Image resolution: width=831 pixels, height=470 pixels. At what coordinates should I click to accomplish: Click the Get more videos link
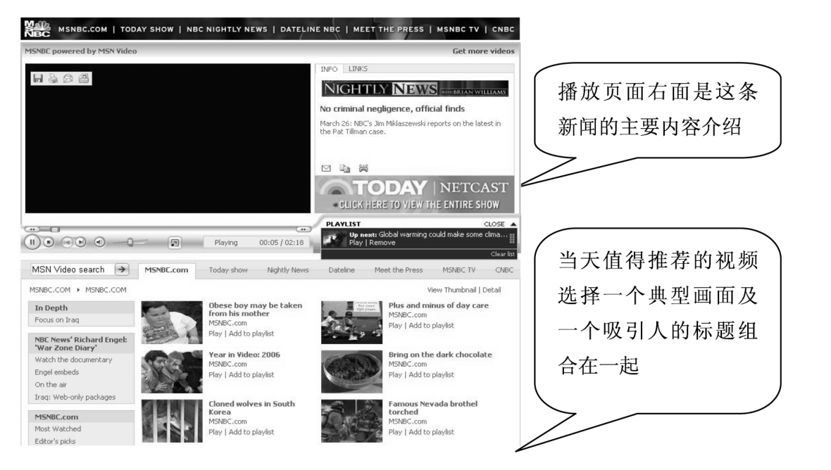click(483, 51)
